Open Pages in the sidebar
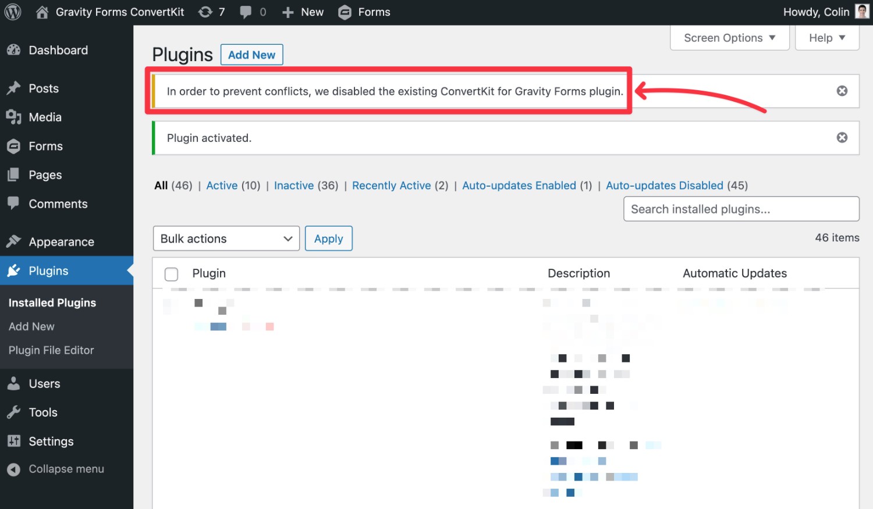 click(x=45, y=175)
